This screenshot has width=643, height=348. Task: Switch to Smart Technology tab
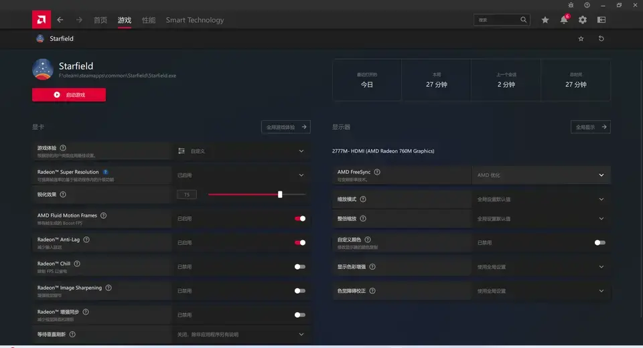point(195,20)
